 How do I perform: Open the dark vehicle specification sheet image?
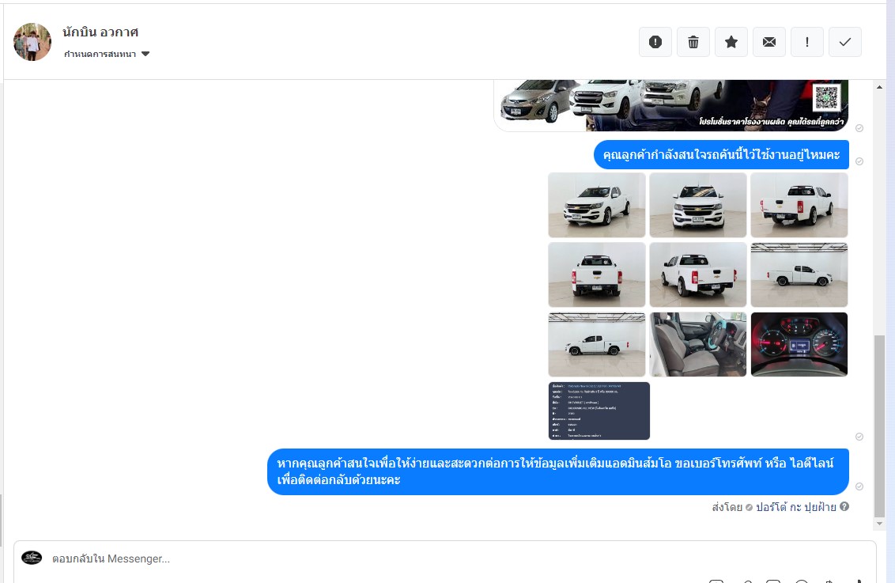[x=599, y=411]
